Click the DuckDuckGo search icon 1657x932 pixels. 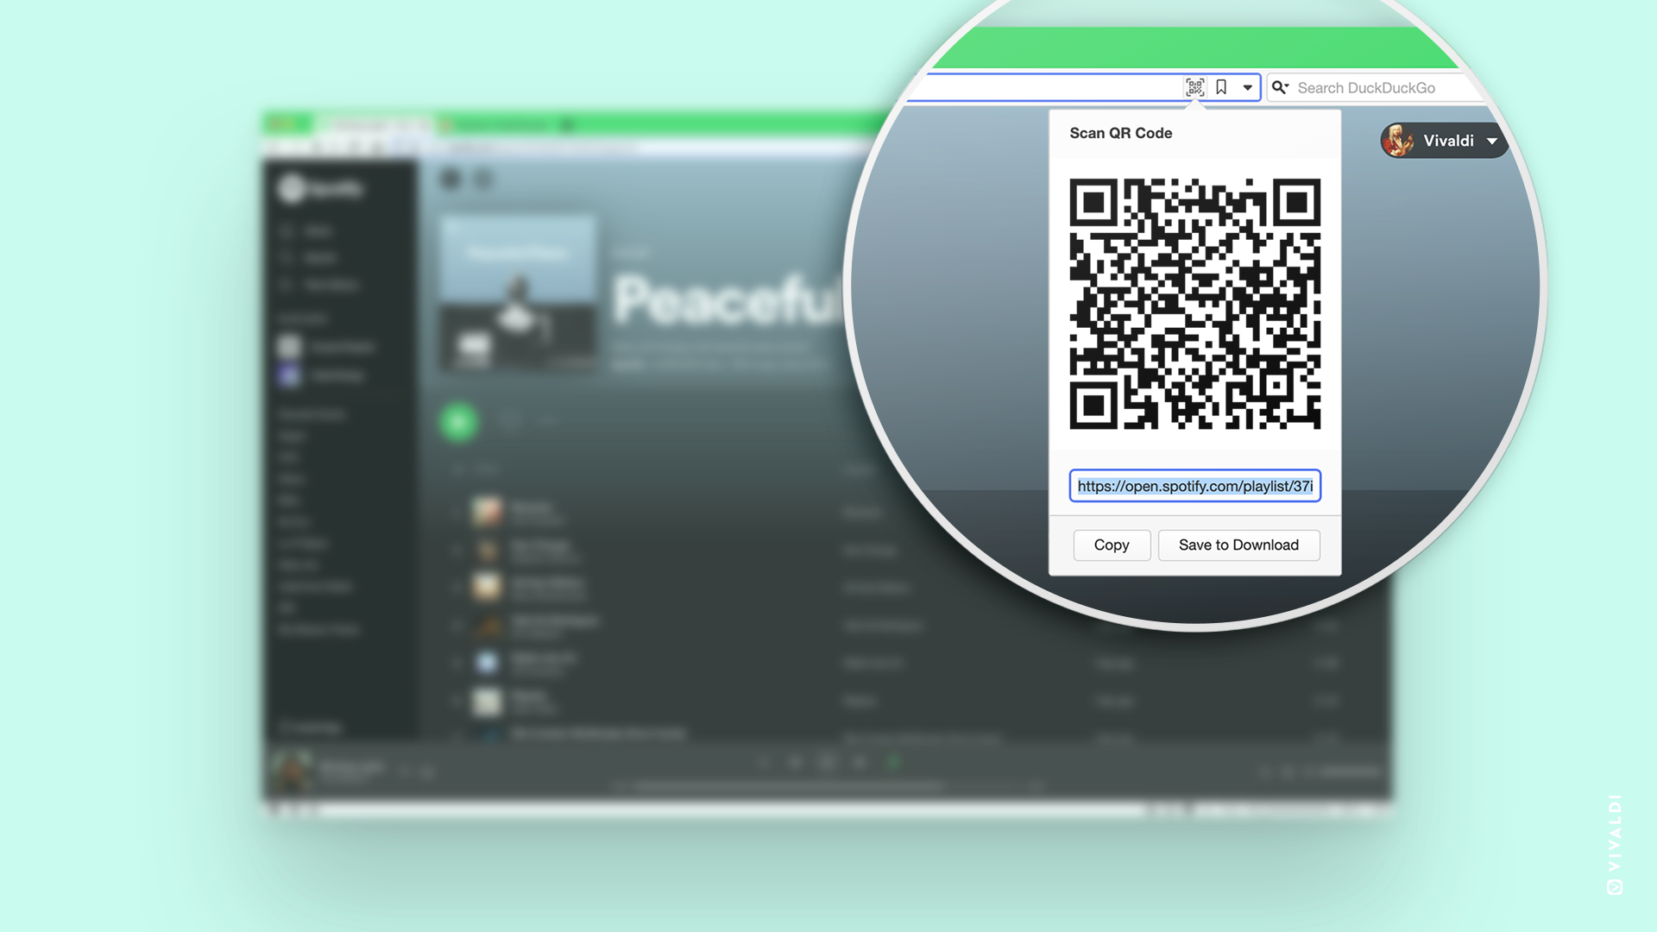(1282, 86)
